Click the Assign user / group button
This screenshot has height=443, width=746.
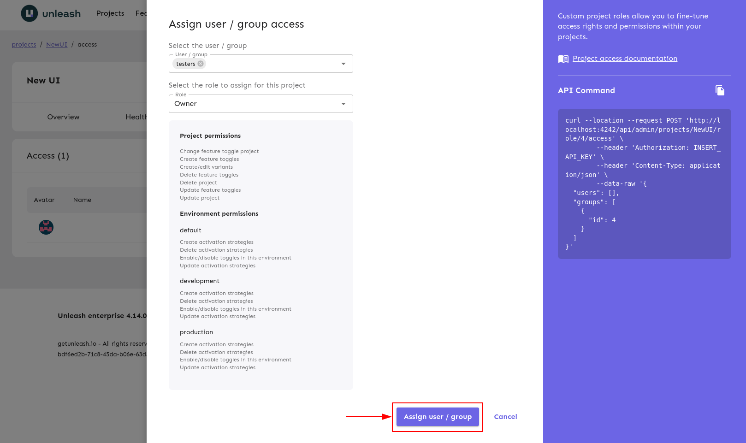[x=438, y=417]
